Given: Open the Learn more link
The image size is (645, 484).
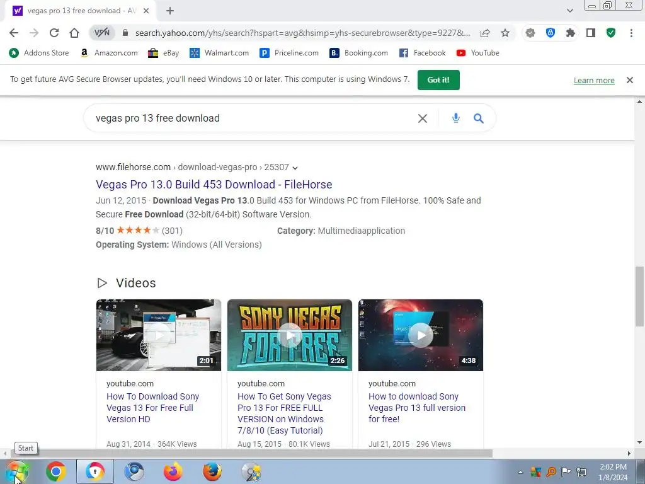Looking at the screenshot, I should coord(594,80).
